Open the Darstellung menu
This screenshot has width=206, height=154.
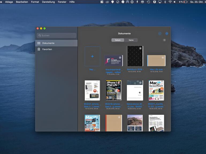(x=48, y=2)
